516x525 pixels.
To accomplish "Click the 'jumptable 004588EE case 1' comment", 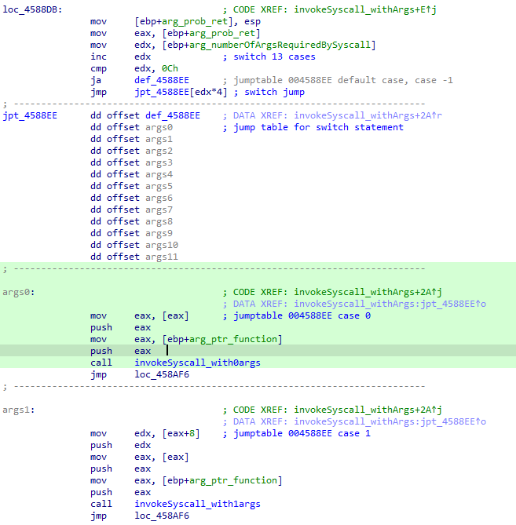I will [302, 434].
